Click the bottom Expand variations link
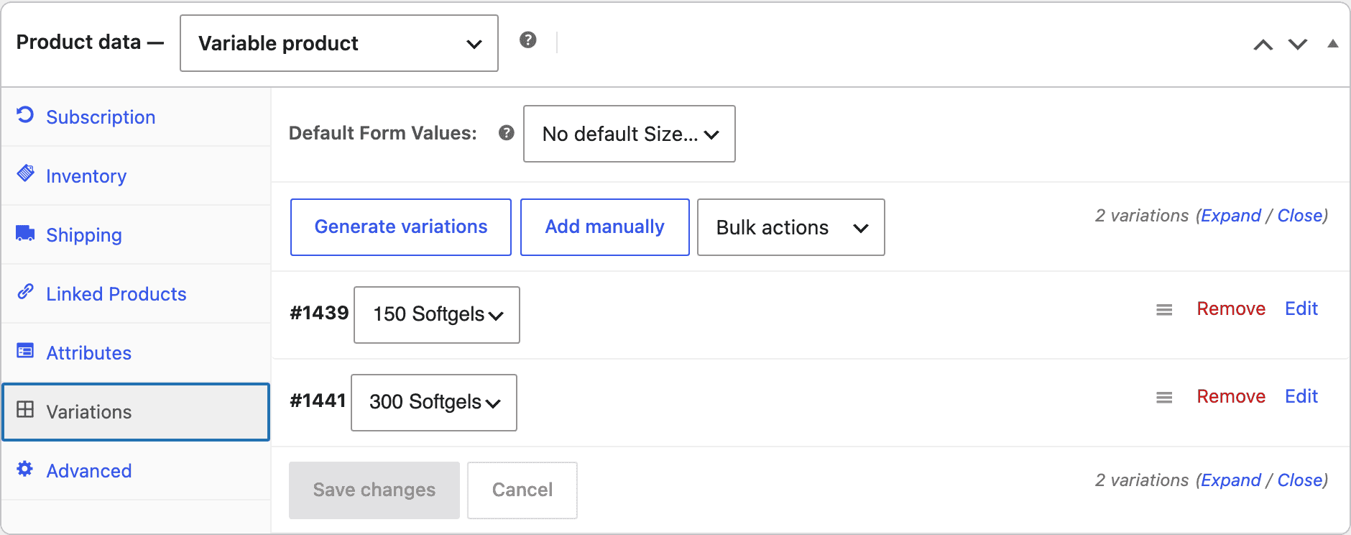The width and height of the screenshot is (1351, 535). point(1231,480)
